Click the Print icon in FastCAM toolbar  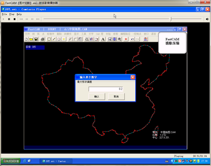[43, 39]
